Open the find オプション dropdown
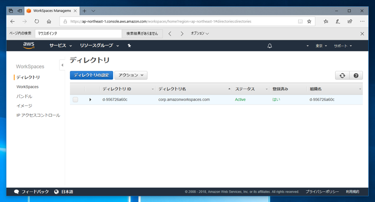Viewport: 375px width, 202px height. 200,33
